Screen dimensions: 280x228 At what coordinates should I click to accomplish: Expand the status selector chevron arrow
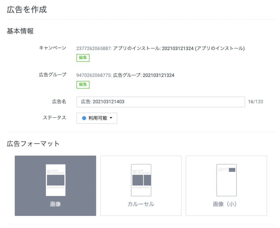pyautogui.click(x=111, y=118)
